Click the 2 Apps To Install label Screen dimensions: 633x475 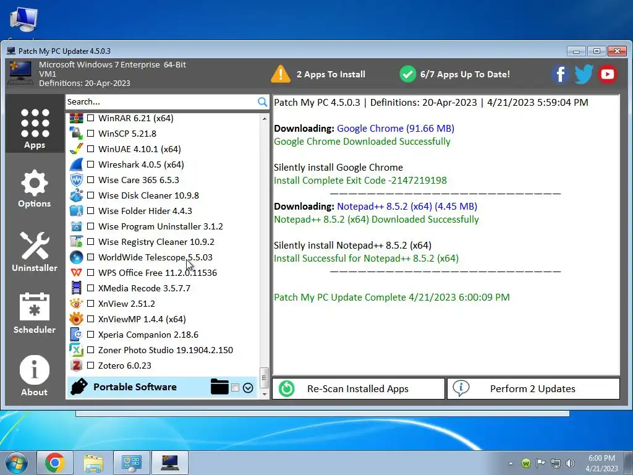pyautogui.click(x=331, y=74)
